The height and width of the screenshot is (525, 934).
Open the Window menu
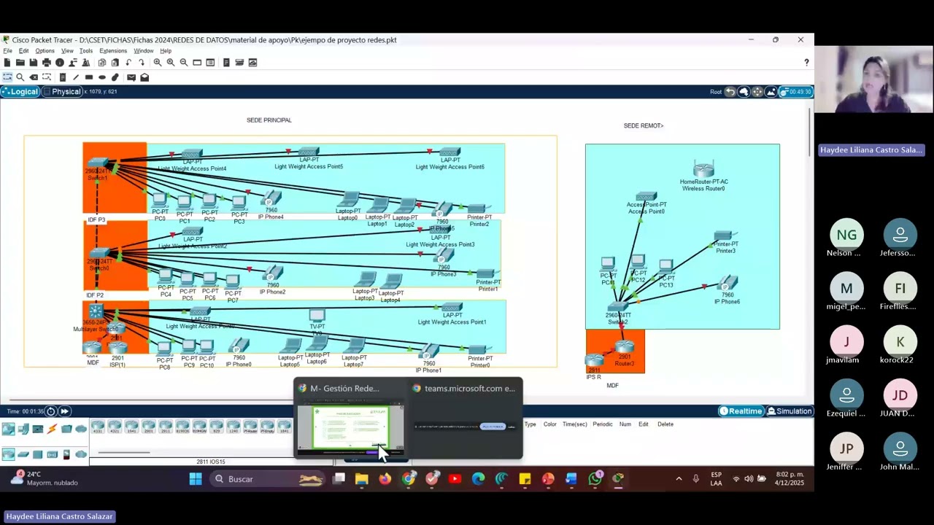click(144, 51)
